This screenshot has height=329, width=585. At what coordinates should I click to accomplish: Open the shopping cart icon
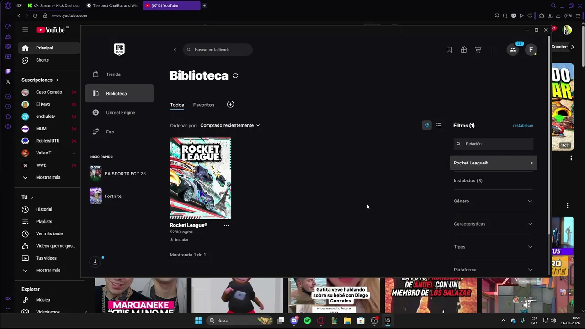coord(478,50)
